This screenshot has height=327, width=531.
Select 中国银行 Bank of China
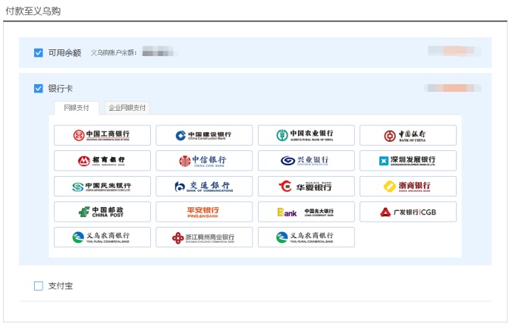pyautogui.click(x=408, y=135)
